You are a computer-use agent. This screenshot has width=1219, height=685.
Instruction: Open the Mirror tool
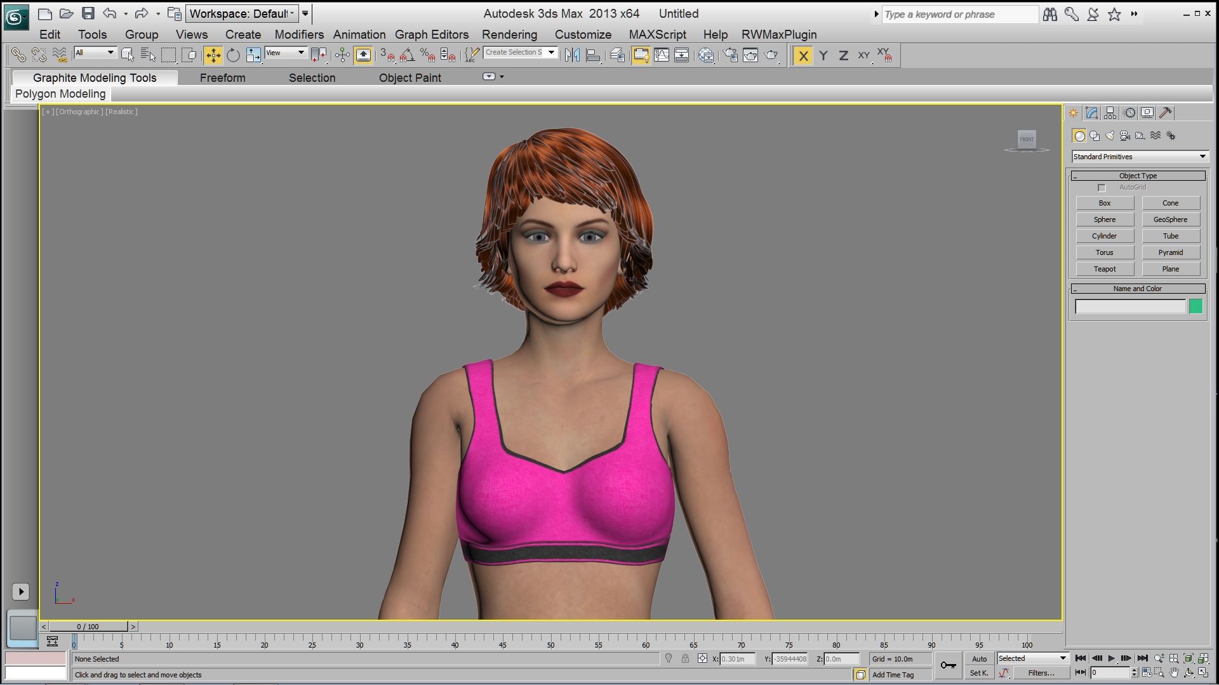572,56
